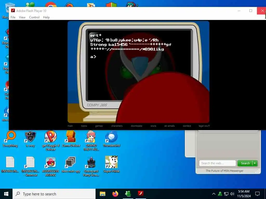Open the Messenger taskbar icon

click(128, 194)
